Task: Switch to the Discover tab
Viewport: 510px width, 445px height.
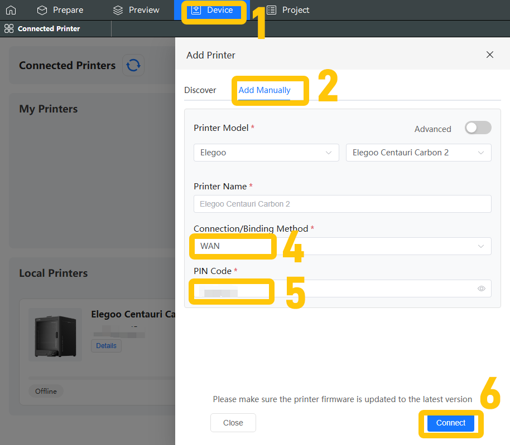Action: point(200,90)
